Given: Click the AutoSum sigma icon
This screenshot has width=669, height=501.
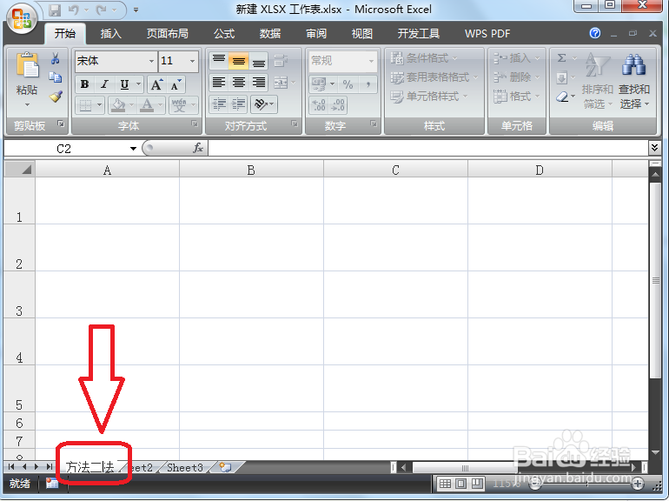Looking at the screenshot, I should pos(562,58).
